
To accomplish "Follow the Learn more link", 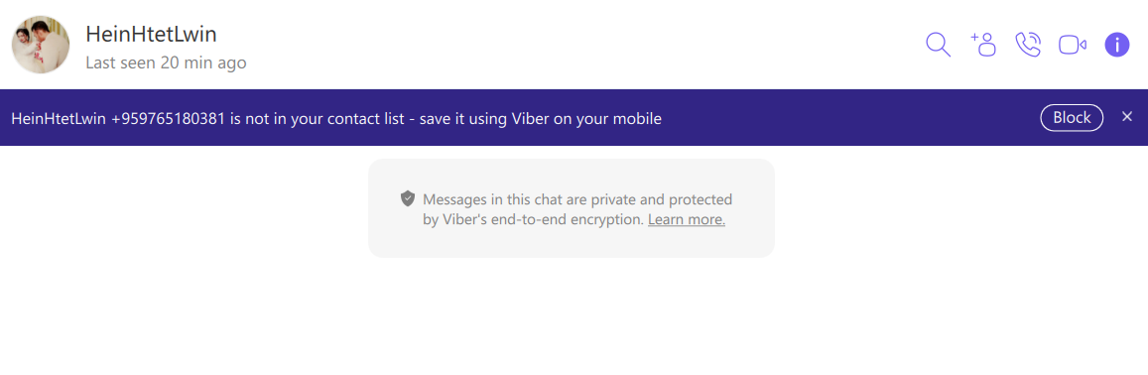I will coord(687,219).
